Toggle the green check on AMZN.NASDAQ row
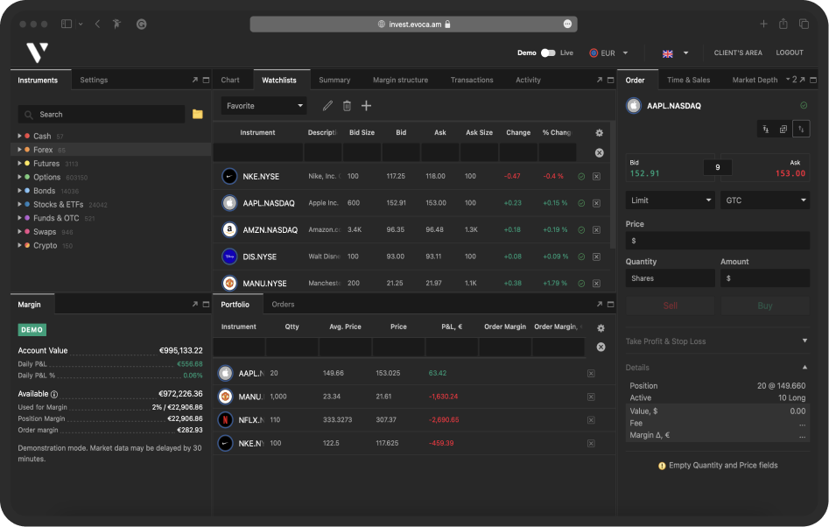Image resolution: width=829 pixels, height=527 pixels. tap(581, 230)
